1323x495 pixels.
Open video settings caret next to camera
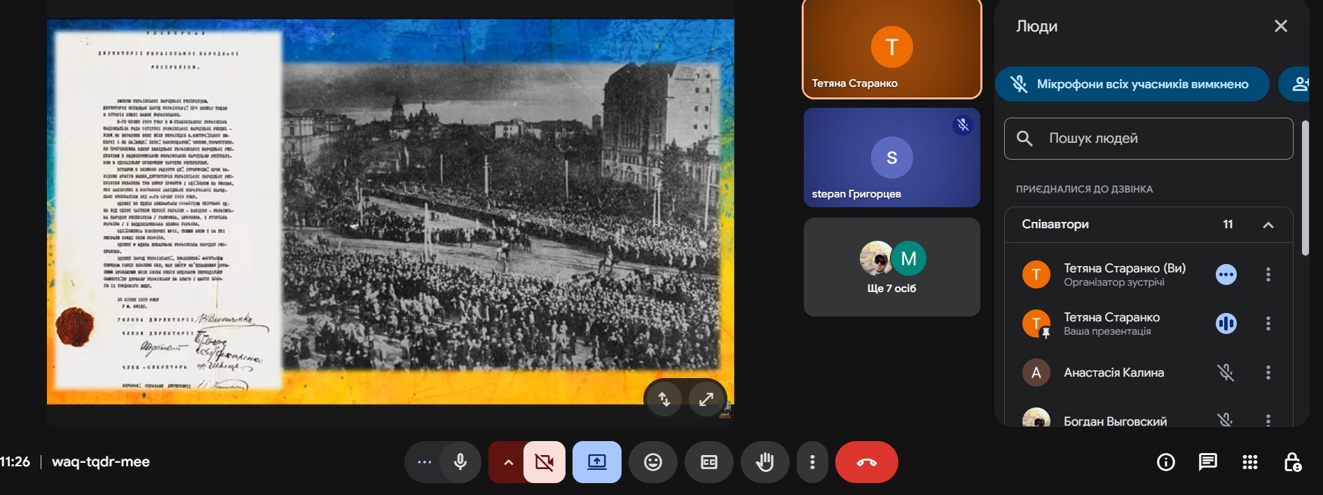[508, 462]
